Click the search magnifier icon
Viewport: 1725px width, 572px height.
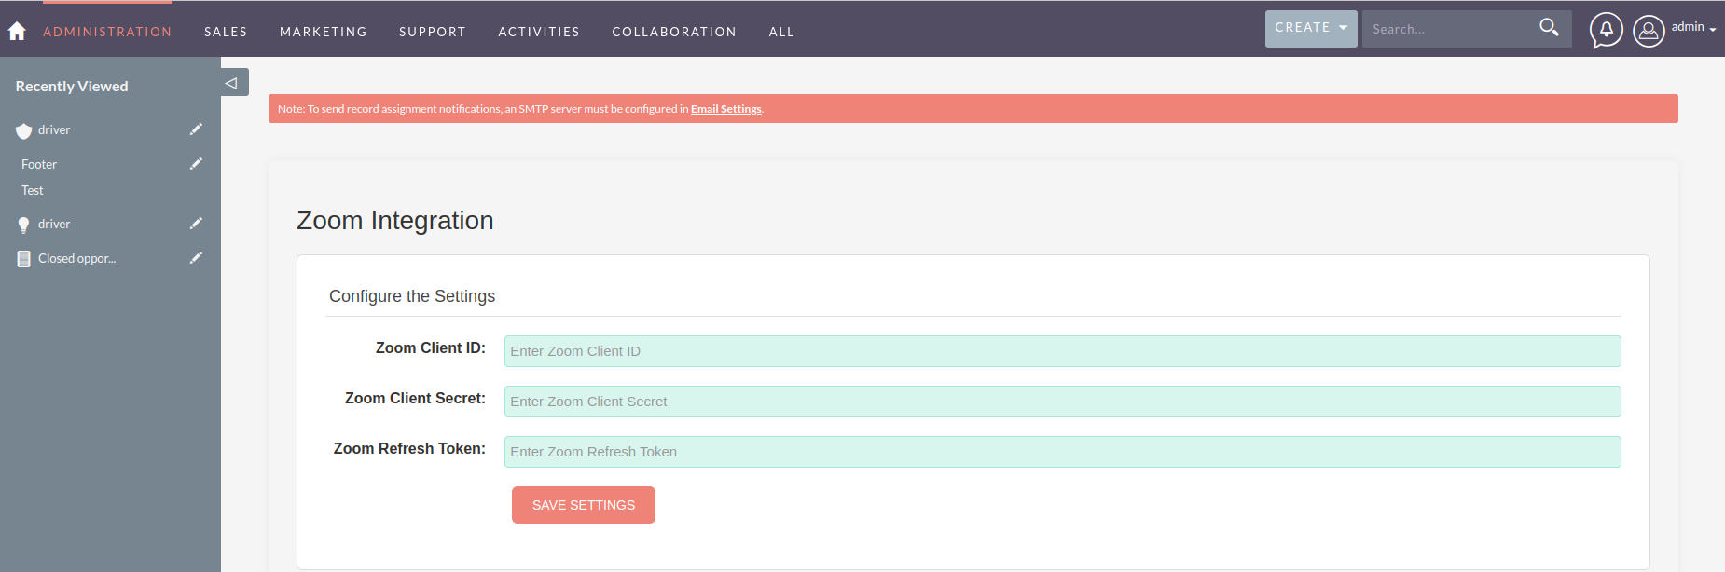[1549, 28]
